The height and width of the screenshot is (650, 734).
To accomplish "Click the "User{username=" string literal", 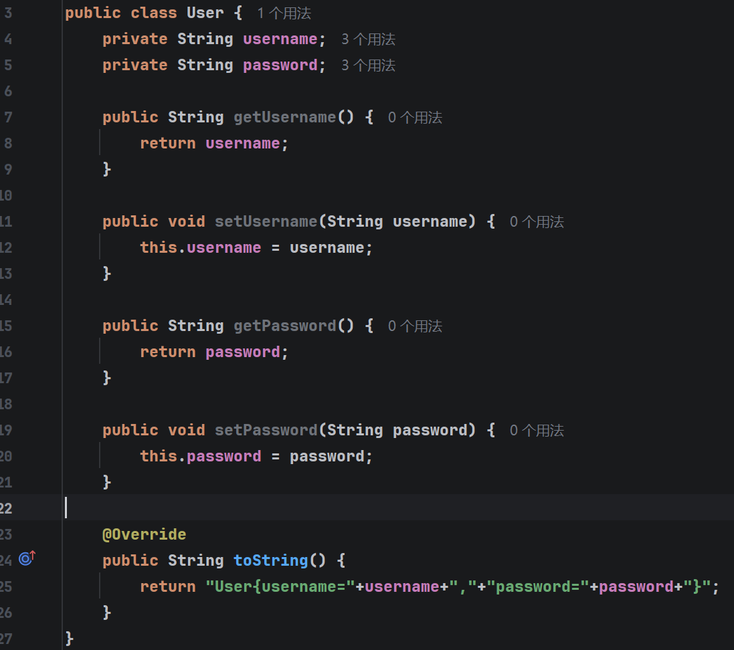I will pyautogui.click(x=280, y=586).
